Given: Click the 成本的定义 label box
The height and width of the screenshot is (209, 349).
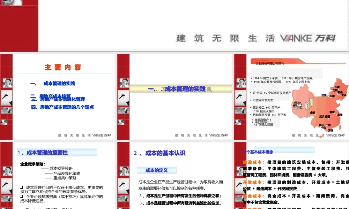Looking at the screenshot, I should pyautogui.click(x=156, y=170).
